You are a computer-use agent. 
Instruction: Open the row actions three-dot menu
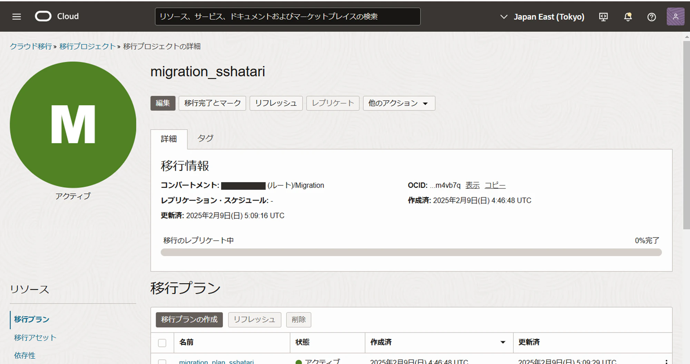(x=667, y=362)
